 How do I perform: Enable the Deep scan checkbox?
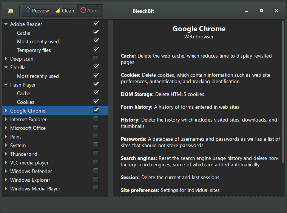(x=96, y=58)
